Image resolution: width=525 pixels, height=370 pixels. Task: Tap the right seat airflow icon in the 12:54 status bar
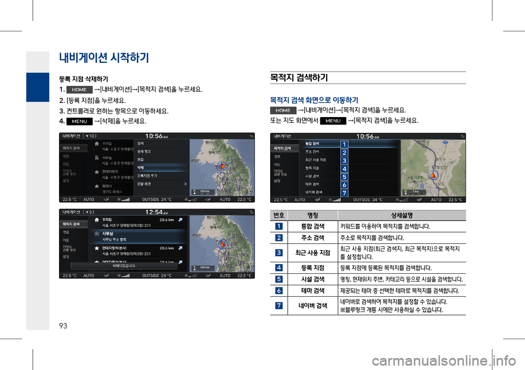[208, 275]
